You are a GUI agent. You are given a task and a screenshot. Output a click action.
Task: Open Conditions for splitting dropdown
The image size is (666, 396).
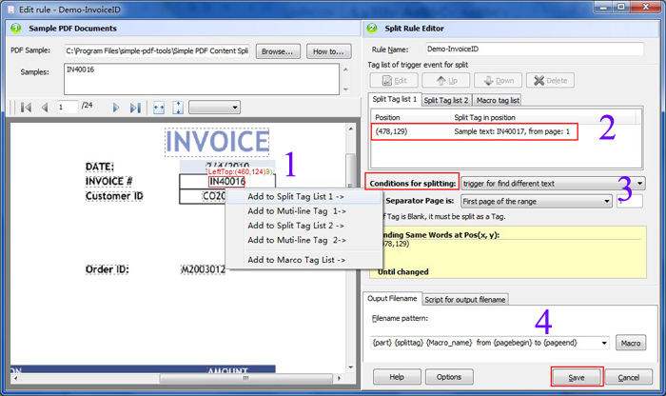(x=553, y=184)
